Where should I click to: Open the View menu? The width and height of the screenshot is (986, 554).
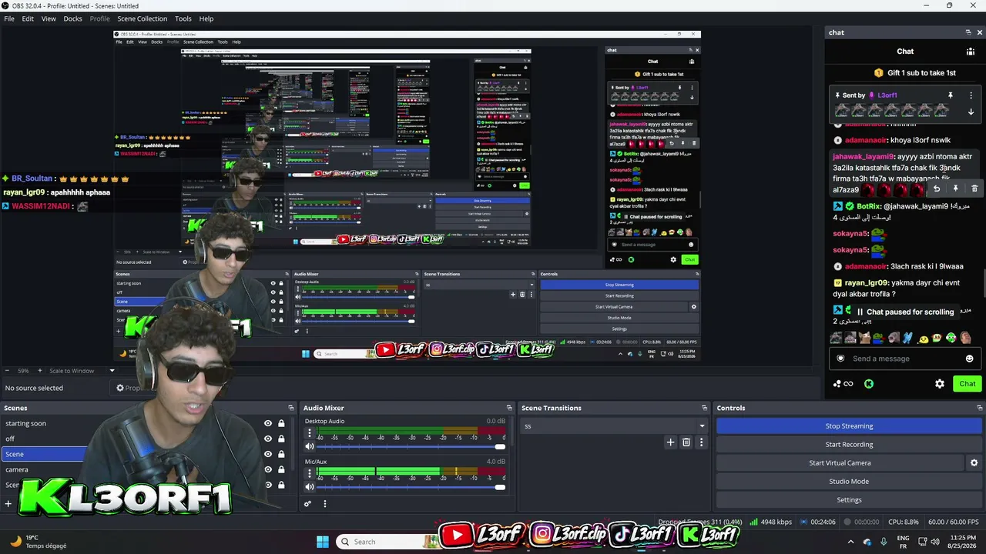click(x=49, y=18)
